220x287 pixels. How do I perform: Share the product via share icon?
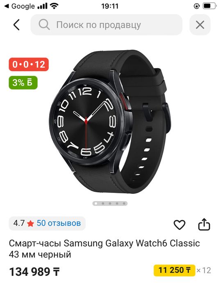204,224
